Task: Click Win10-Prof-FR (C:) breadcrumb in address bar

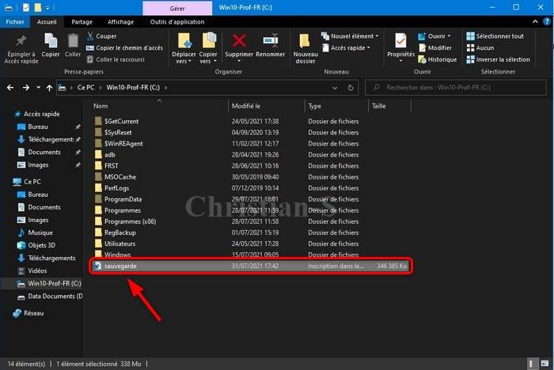Action: (x=133, y=88)
